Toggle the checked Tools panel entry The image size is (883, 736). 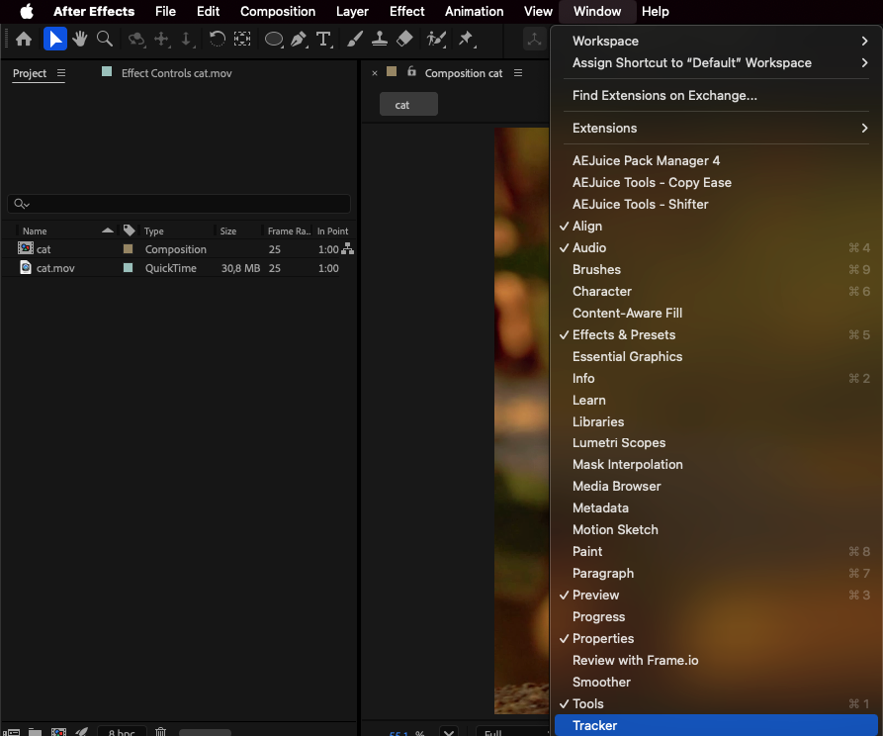716,704
